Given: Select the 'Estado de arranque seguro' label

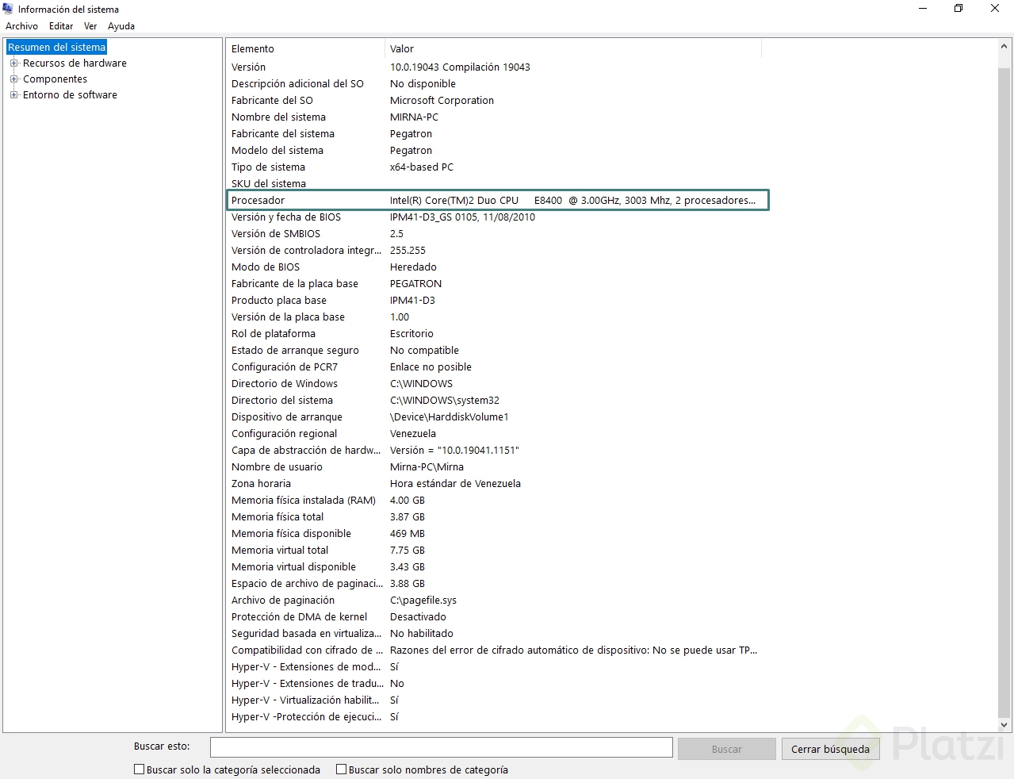Looking at the screenshot, I should [x=295, y=351].
